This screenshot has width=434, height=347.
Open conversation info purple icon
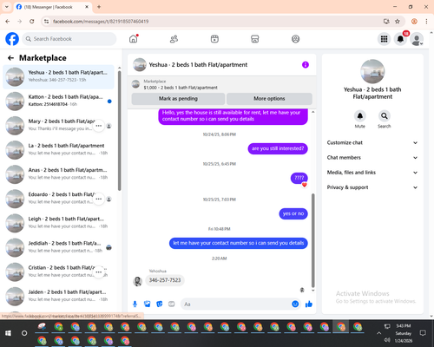[306, 65]
